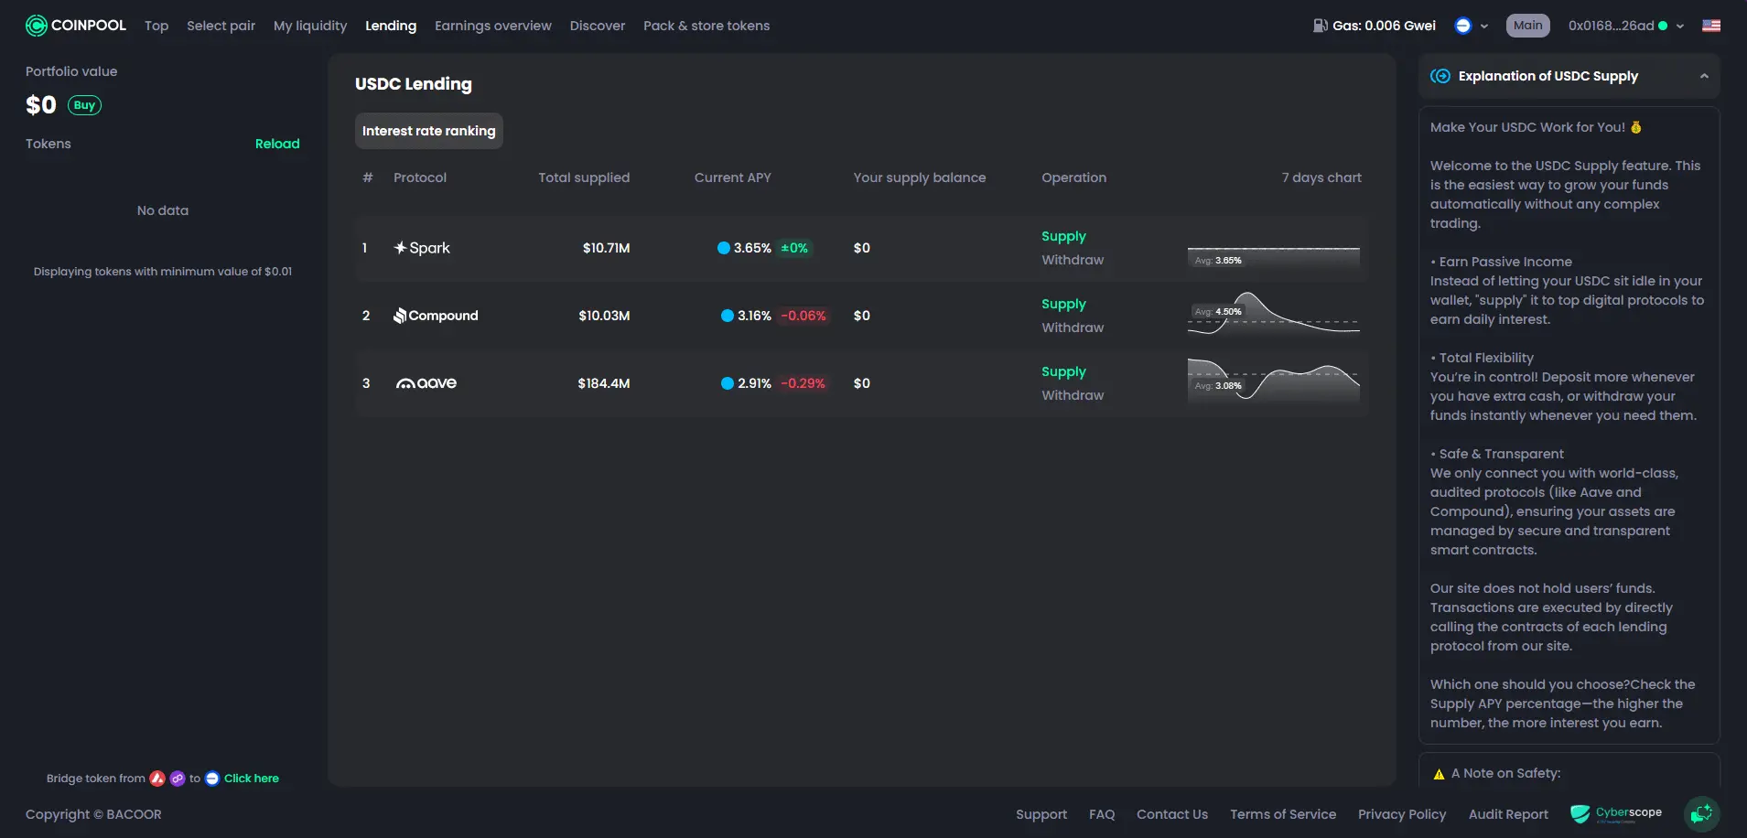Open the Cyberscope audit badge
1747x838 pixels.
[x=1616, y=813]
